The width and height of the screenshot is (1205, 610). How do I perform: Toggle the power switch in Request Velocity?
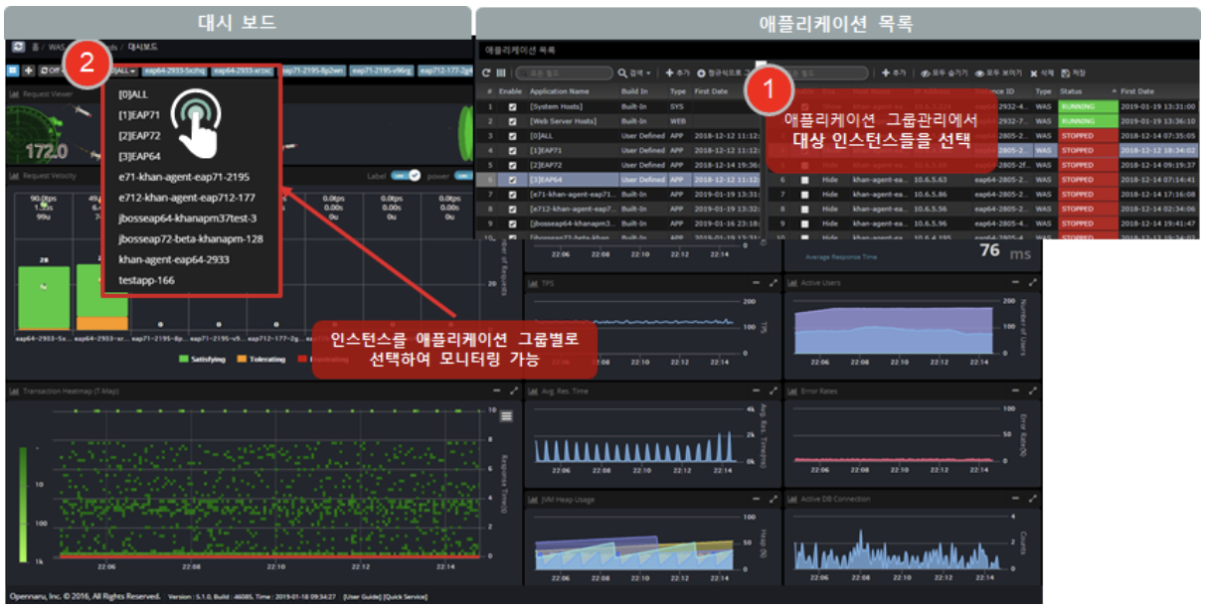463,175
